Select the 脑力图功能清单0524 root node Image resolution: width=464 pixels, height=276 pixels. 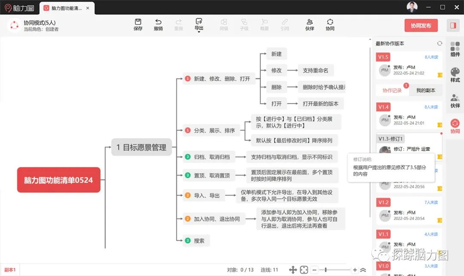(58, 180)
